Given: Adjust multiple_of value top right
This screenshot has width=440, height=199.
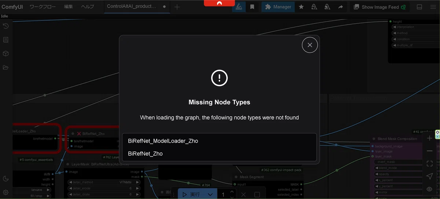Looking at the screenshot, I should click(415, 45).
